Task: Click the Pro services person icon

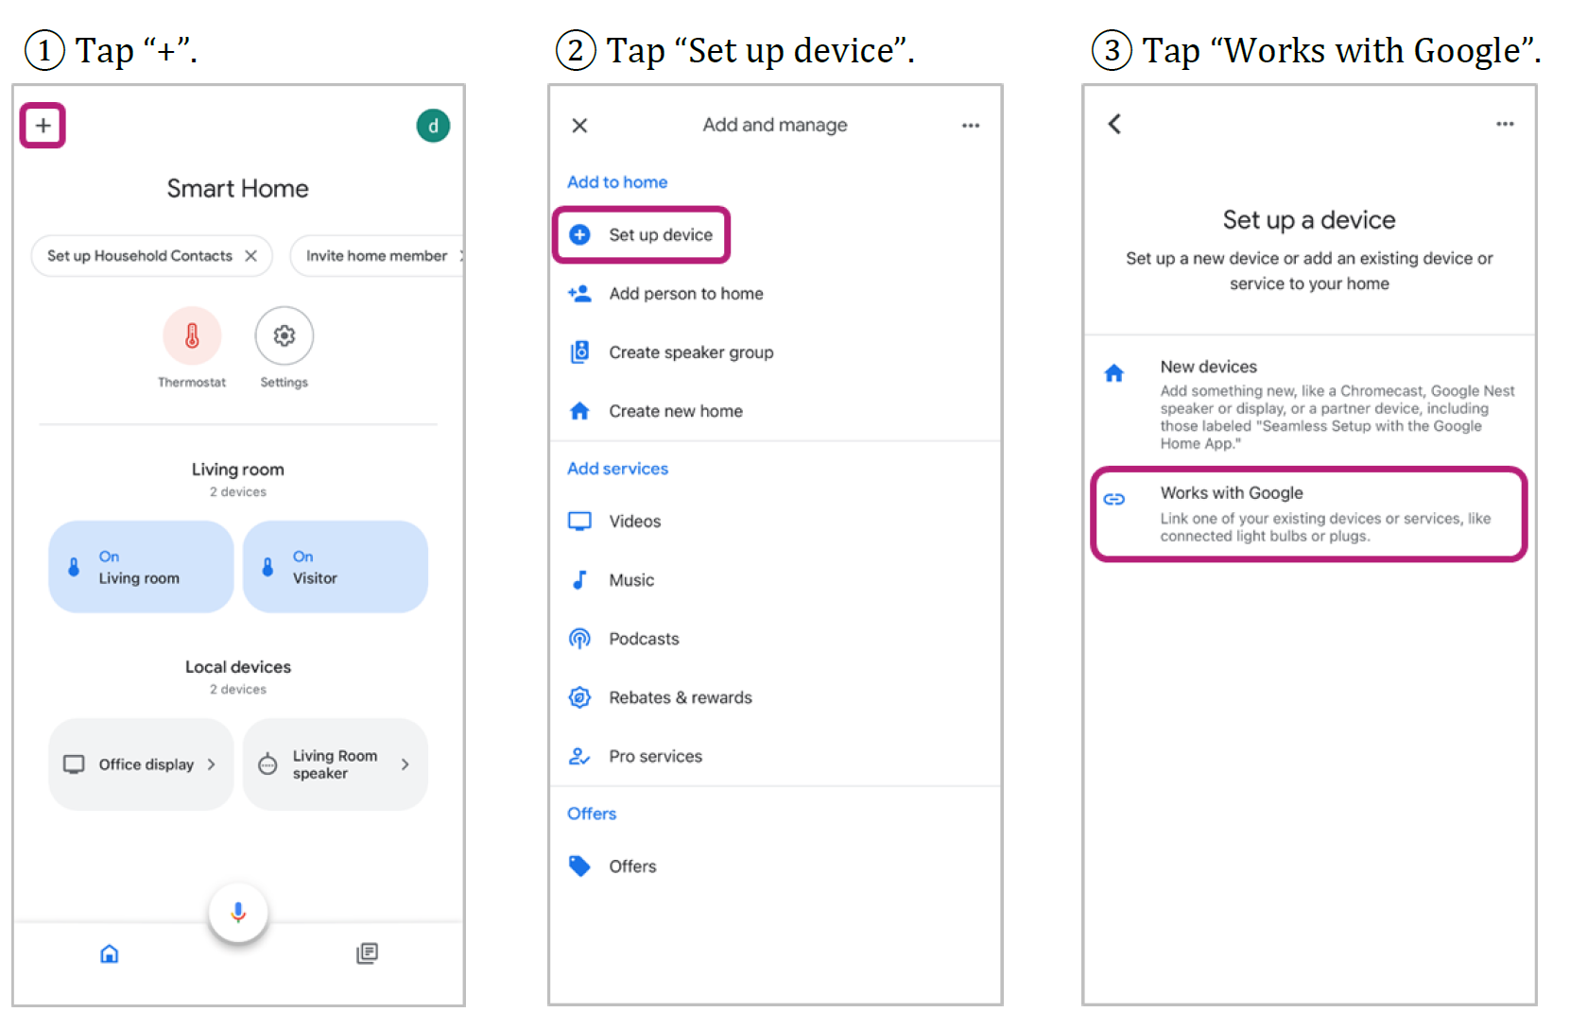Action: click(x=579, y=756)
